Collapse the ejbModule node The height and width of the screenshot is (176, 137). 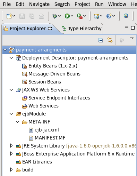11,114
